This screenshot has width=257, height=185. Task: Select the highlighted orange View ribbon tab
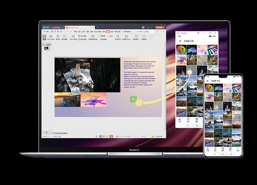click(108, 32)
